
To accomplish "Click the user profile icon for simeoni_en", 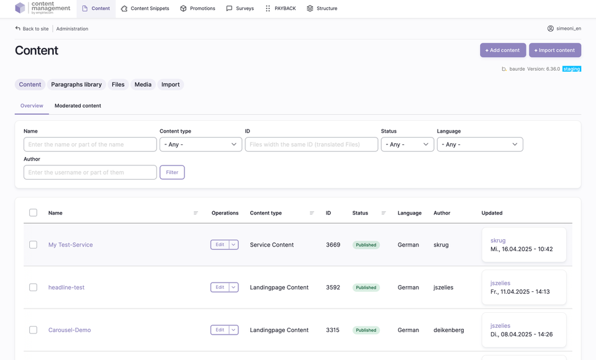I will point(550,29).
